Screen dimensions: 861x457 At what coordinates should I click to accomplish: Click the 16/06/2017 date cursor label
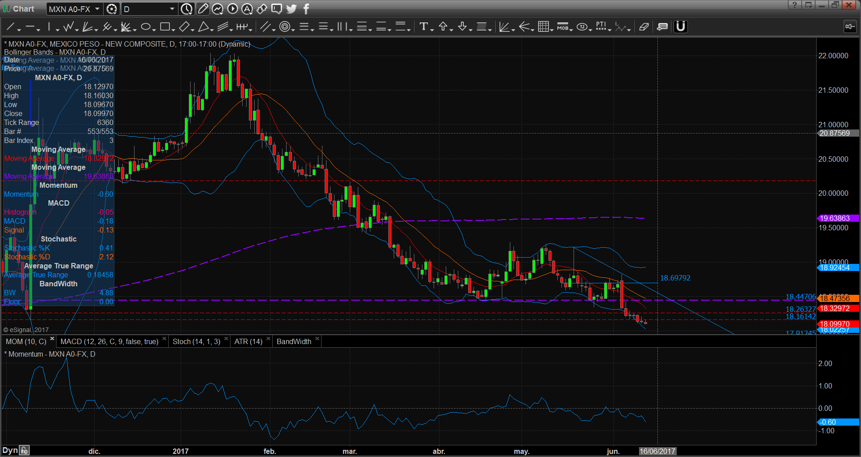(x=657, y=451)
